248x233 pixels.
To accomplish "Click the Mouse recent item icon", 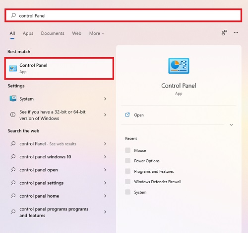I will 127,150.
